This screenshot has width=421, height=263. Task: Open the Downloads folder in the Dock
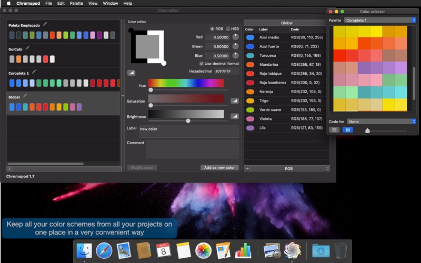pyautogui.click(x=321, y=251)
